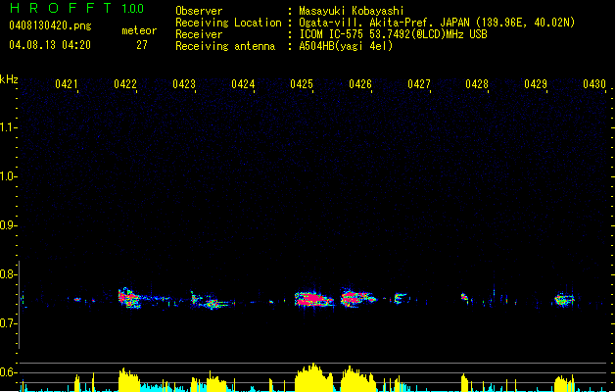Viewport: 616px width, 392px height.
Task: Click the 0429 time marker
Action: [536, 84]
